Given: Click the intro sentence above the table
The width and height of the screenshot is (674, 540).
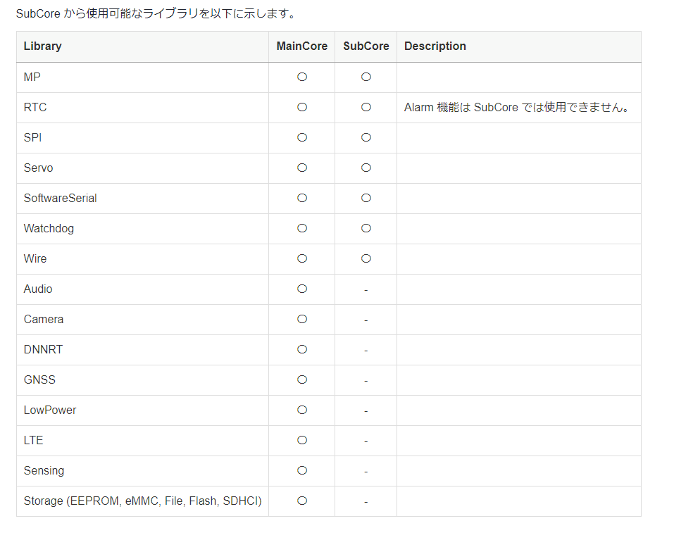Looking at the screenshot, I should (156, 13).
